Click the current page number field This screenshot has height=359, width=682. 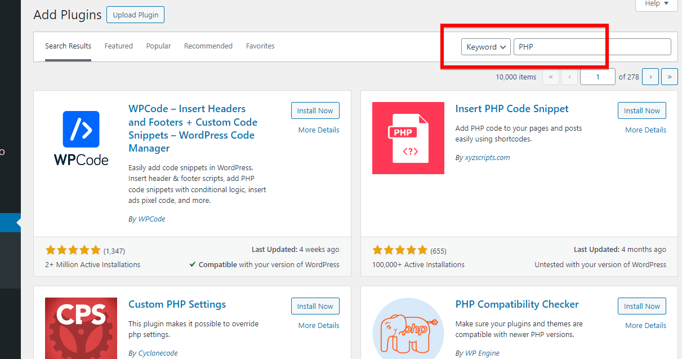pyautogui.click(x=598, y=77)
